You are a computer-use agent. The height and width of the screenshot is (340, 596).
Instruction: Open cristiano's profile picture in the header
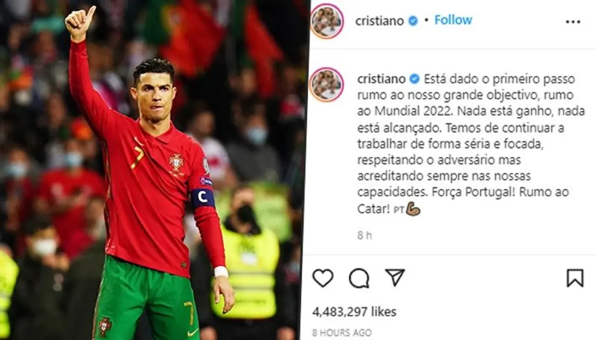tap(327, 21)
